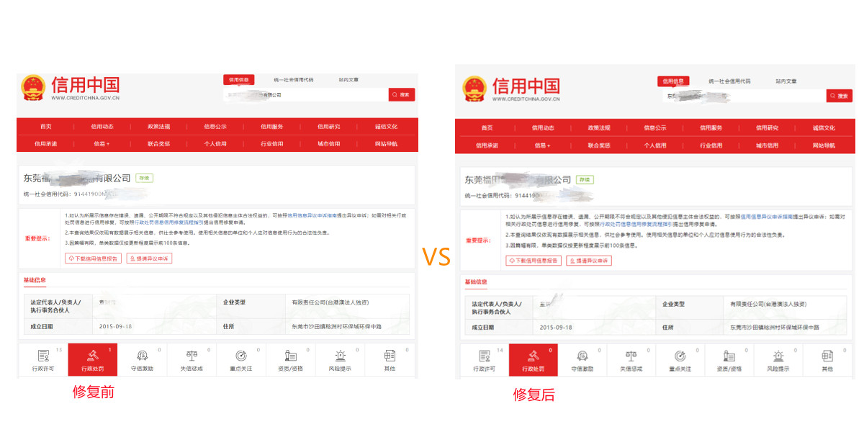This screenshot has width=864, height=432.
Task: Select the 失信惩戒 scales icon
Action: point(191,356)
